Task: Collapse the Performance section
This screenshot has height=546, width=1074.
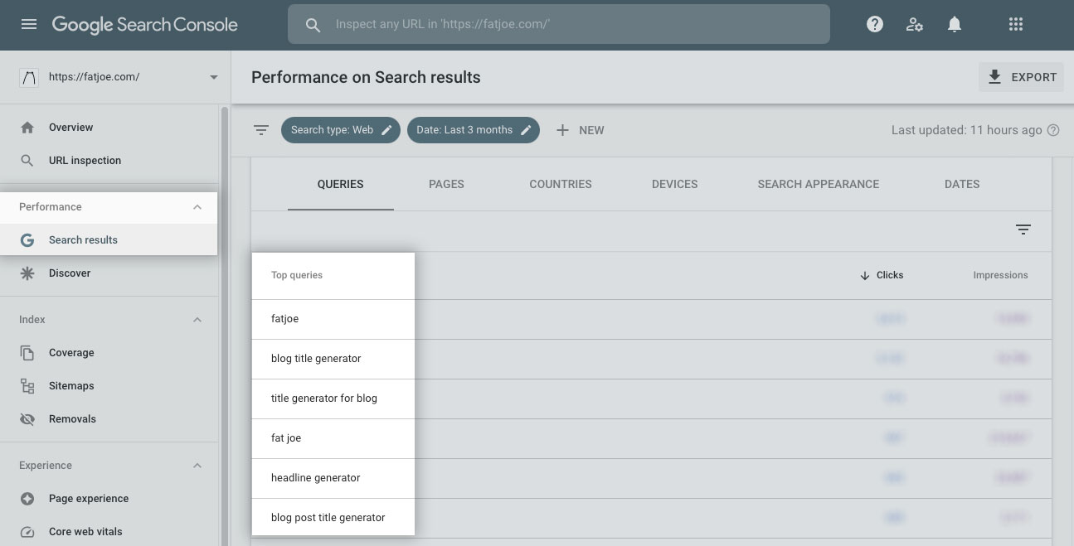Action: click(x=197, y=206)
